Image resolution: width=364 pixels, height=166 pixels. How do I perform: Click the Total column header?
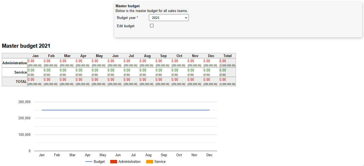pyautogui.click(x=227, y=56)
